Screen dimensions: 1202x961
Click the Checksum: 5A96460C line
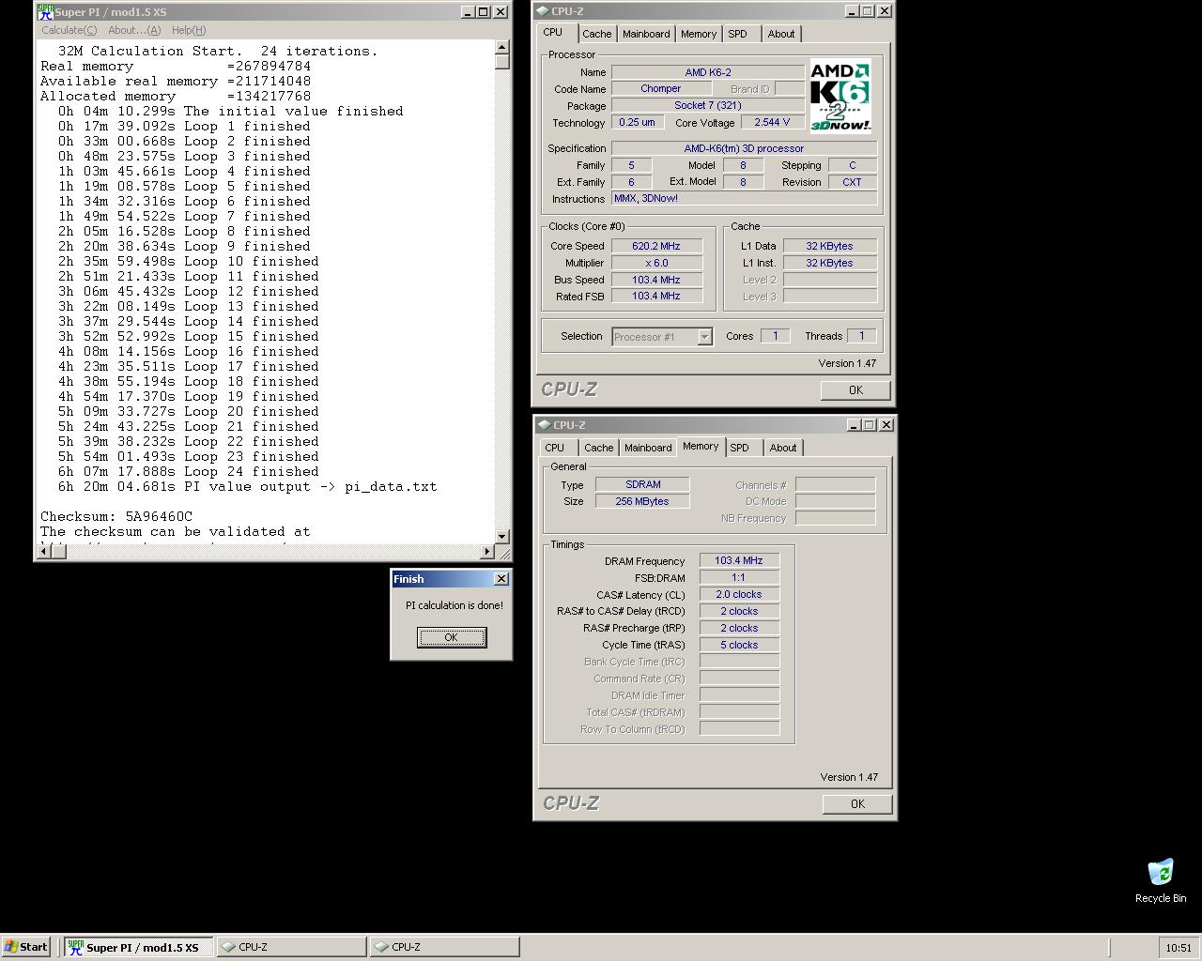pyautogui.click(x=116, y=516)
